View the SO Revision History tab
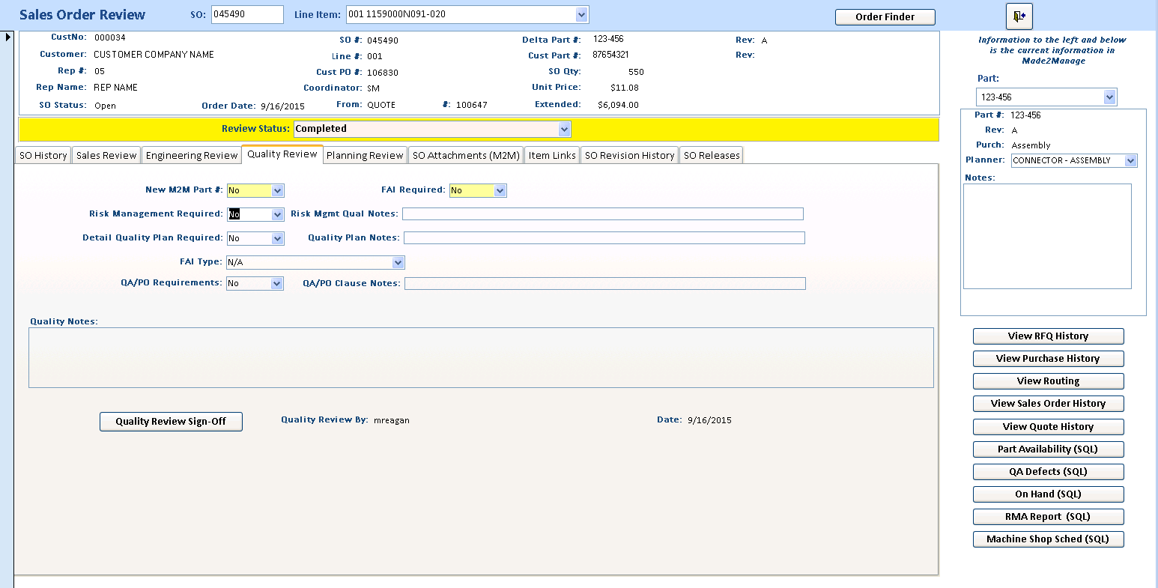 coord(629,155)
